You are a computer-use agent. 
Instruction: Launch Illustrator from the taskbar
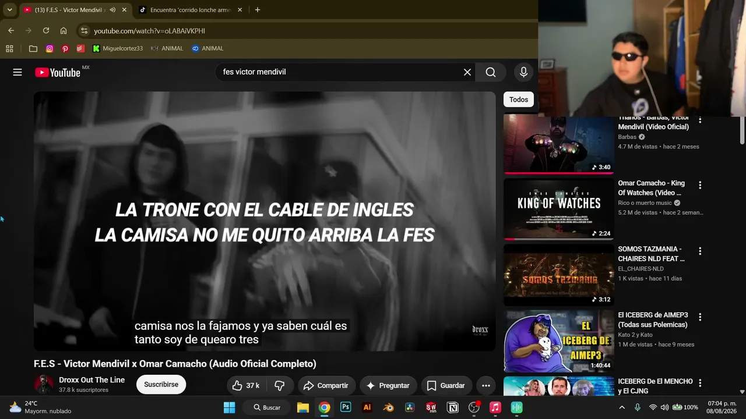tap(367, 407)
